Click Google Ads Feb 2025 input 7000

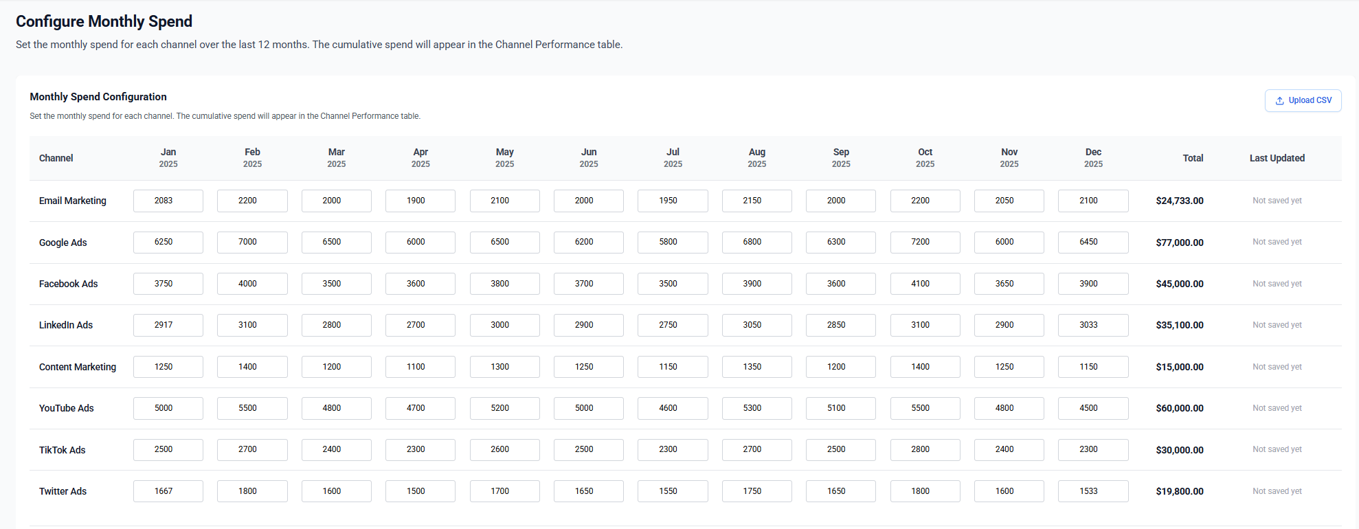click(252, 243)
